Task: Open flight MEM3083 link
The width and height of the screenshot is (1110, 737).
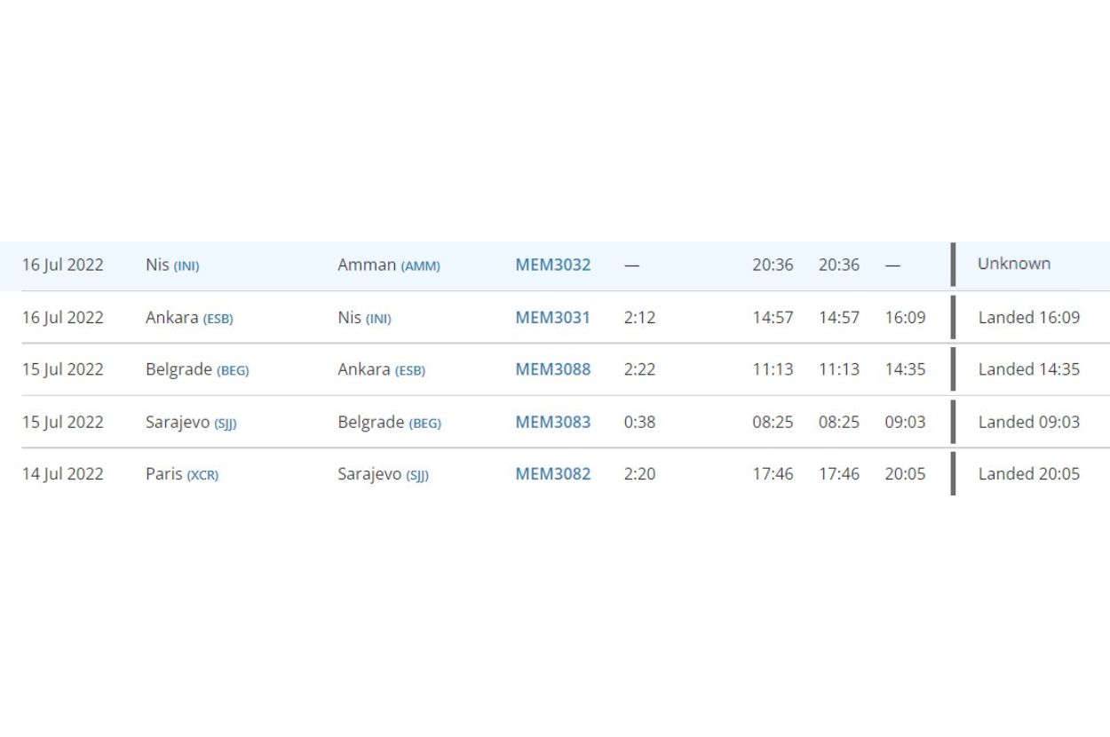Action: pos(552,422)
